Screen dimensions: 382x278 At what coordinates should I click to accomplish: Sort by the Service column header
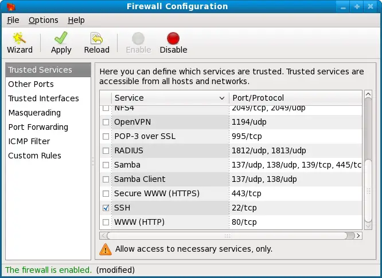click(169, 98)
